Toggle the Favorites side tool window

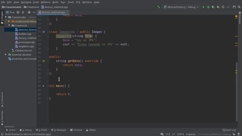[x=2, y=118]
